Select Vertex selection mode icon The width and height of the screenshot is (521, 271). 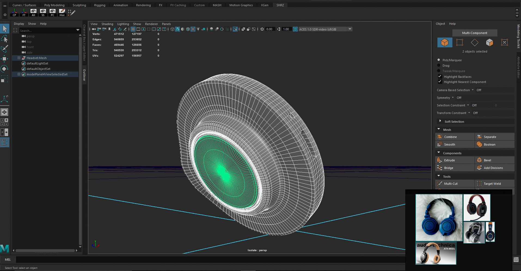[x=459, y=42]
